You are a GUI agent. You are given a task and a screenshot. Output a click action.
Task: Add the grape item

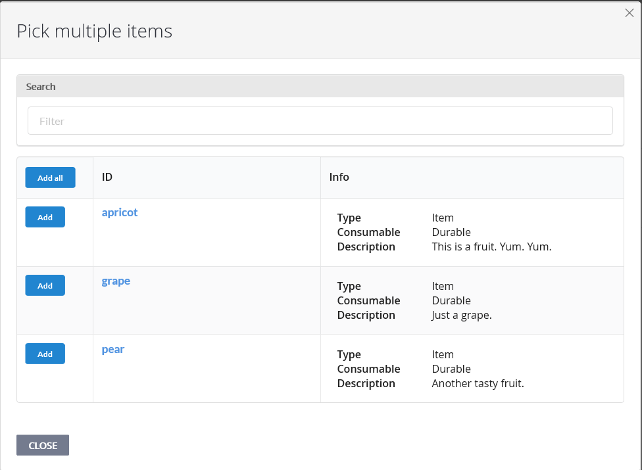(x=45, y=285)
